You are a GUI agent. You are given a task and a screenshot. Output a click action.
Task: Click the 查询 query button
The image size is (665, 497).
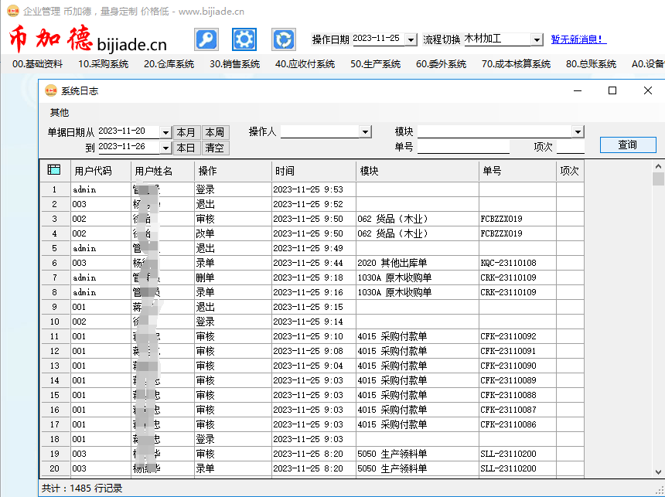[628, 145]
